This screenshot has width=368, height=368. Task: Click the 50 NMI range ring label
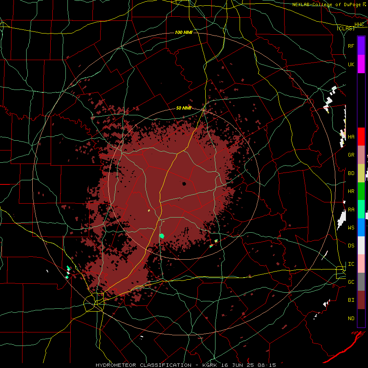[184, 108]
